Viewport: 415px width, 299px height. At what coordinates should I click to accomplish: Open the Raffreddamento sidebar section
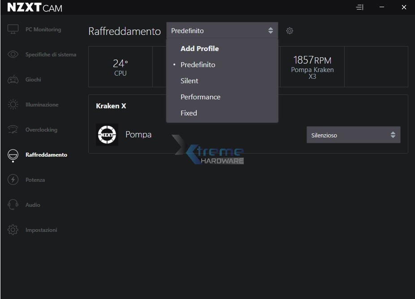(46, 155)
